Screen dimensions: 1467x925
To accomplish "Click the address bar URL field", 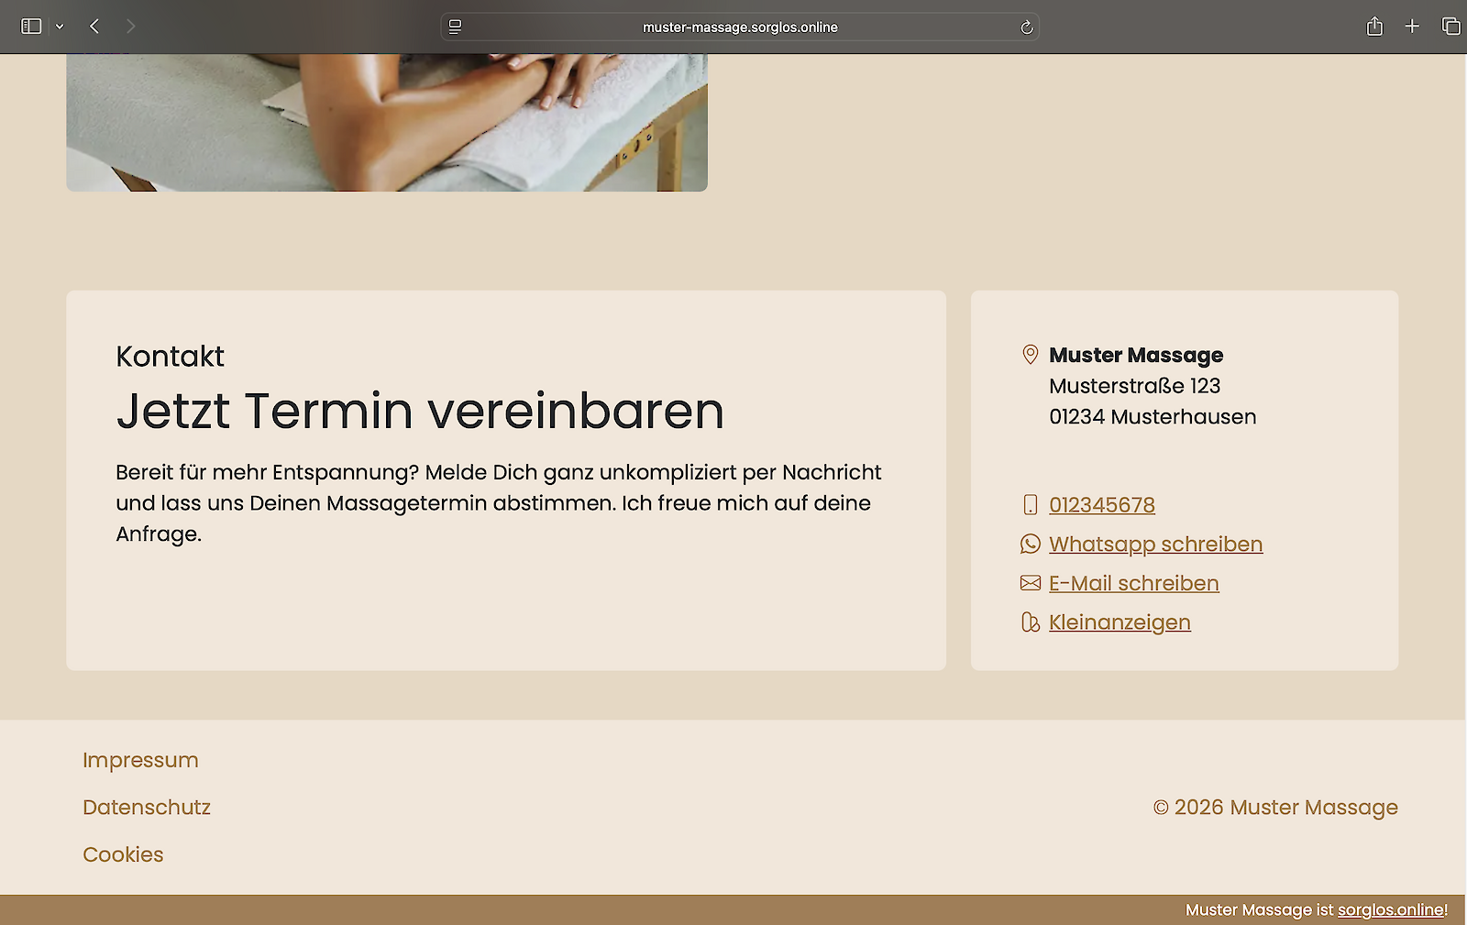I will (x=739, y=28).
